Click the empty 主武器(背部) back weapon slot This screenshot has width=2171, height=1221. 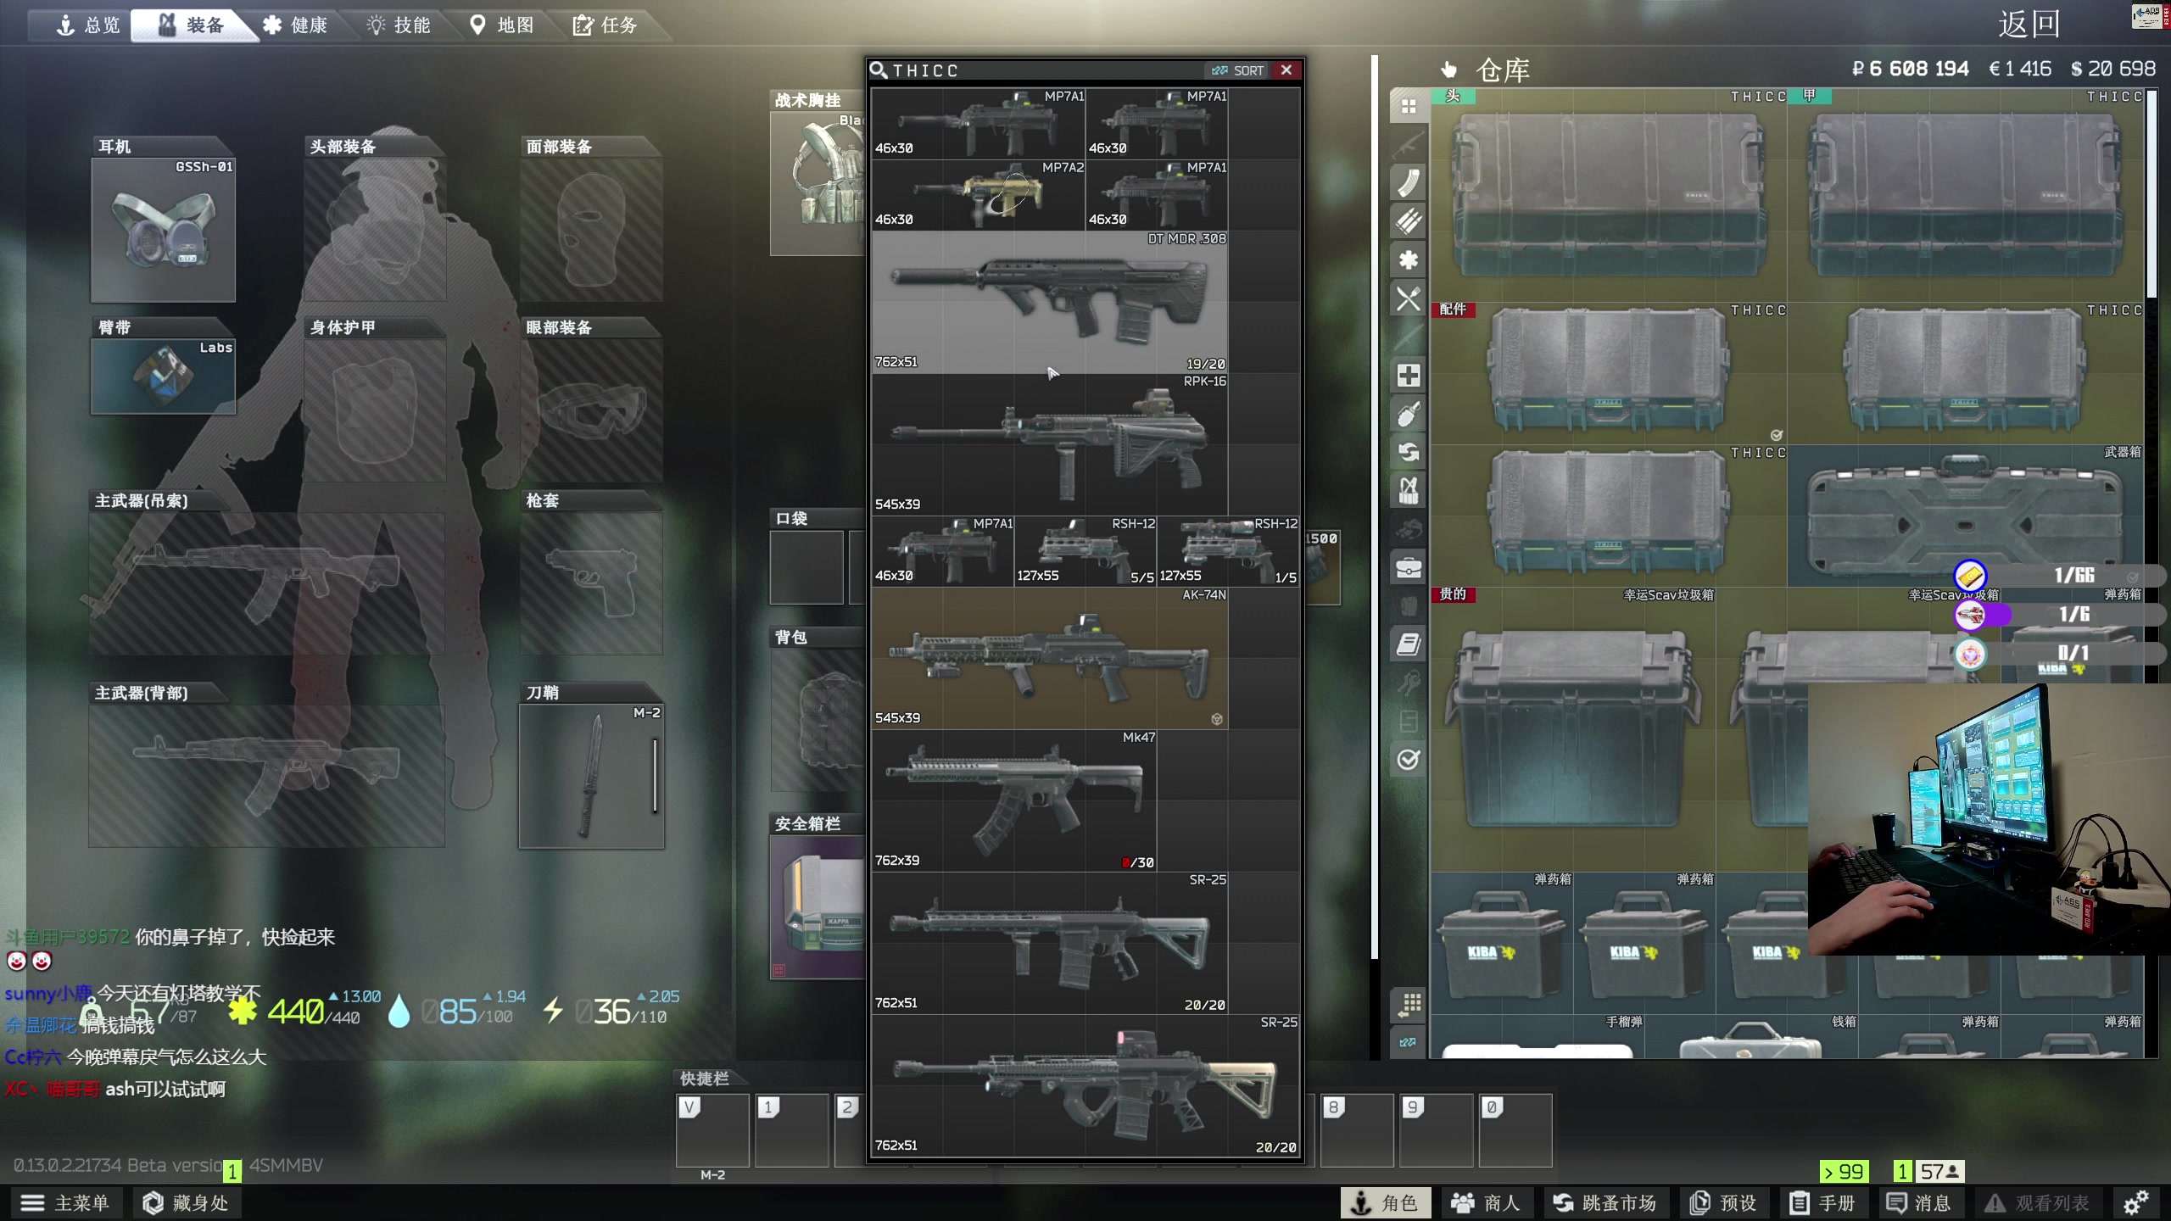[266, 776]
